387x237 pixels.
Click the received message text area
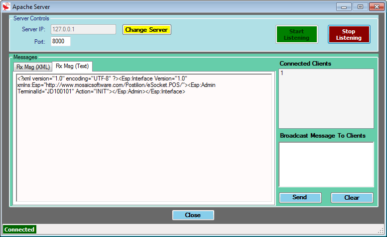144,138
